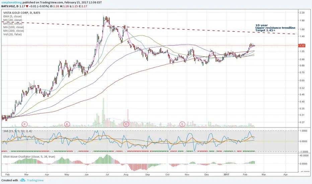Select the MA (20, close) legend entry
Screen dimensions: 312x184
pyautogui.click(x=13, y=20)
